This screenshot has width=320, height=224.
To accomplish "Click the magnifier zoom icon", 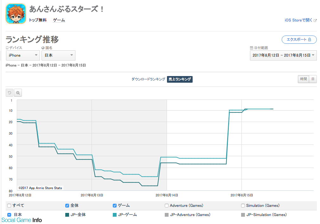I will (18, 93).
